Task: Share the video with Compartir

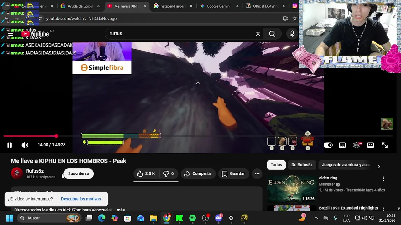Action: (197, 173)
